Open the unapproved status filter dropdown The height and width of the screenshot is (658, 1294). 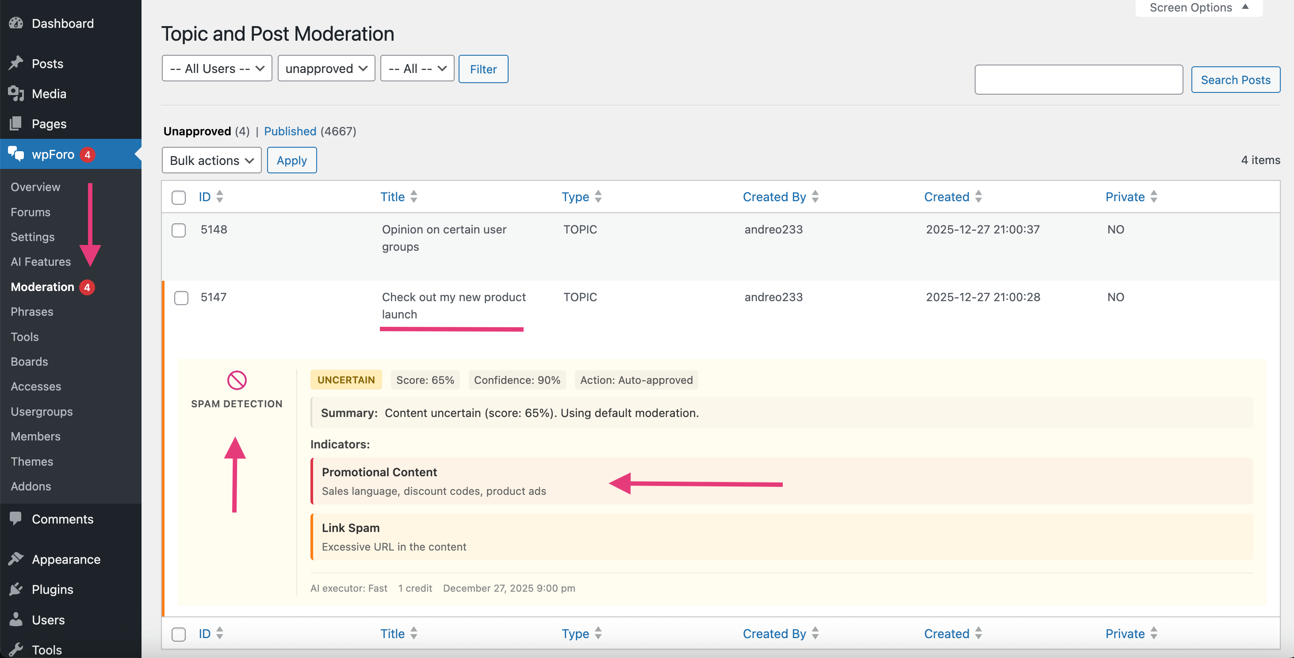pyautogui.click(x=325, y=68)
